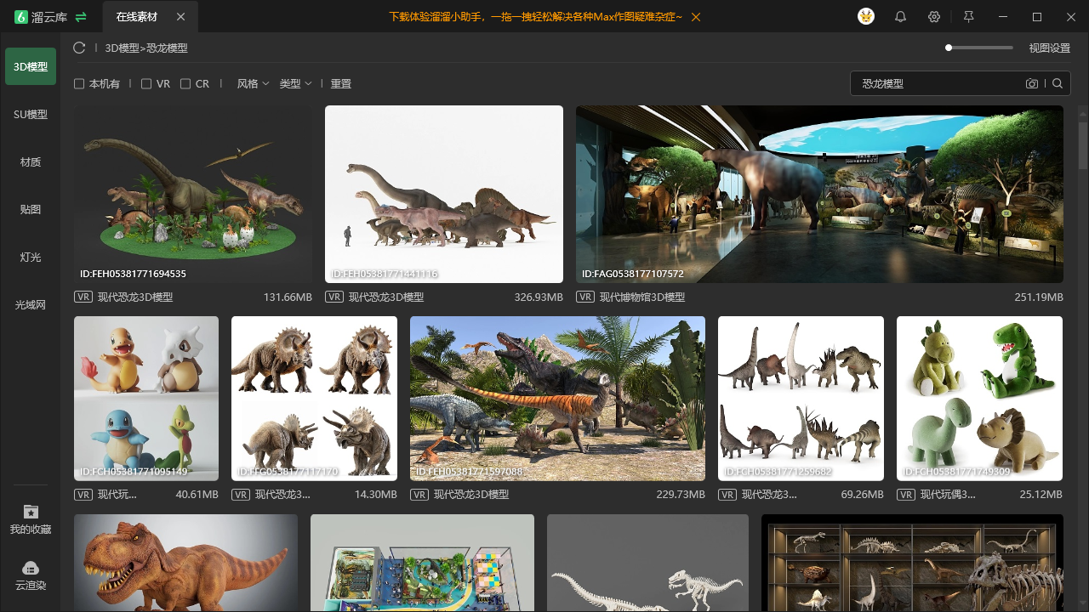
Task: Click the 重置 reset button
Action: [341, 84]
